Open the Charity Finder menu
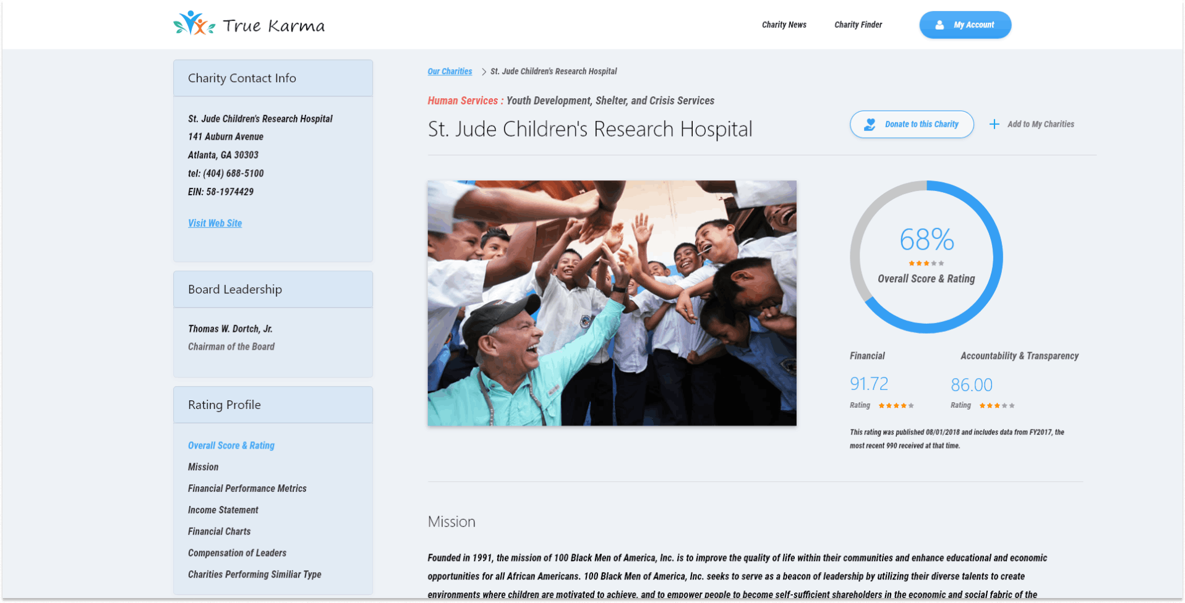The height and width of the screenshot is (603, 1185). point(858,25)
